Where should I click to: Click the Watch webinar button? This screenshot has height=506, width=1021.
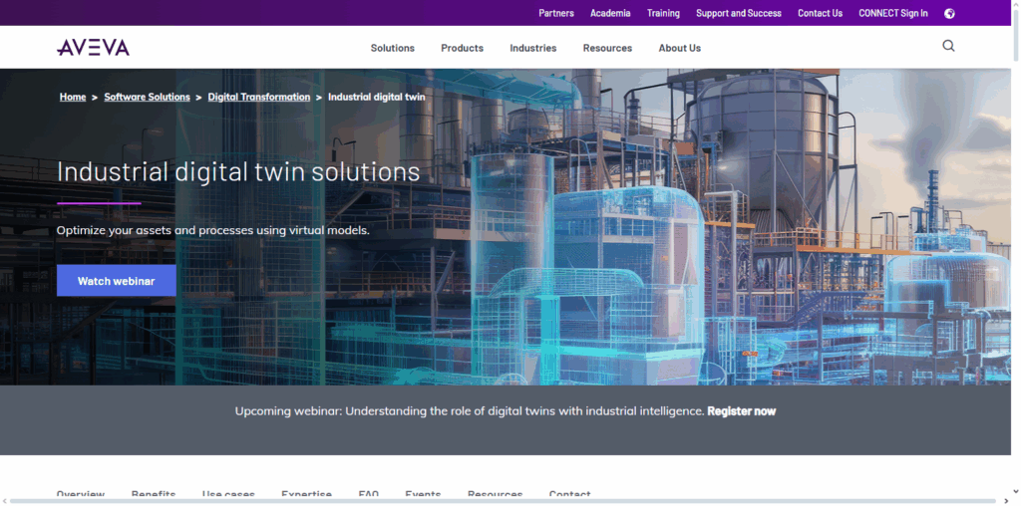pos(117,281)
